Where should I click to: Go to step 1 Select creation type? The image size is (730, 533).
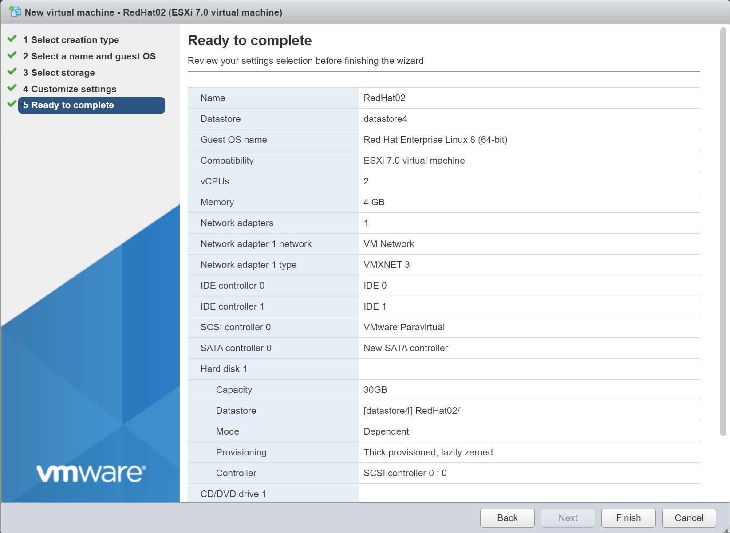(71, 40)
